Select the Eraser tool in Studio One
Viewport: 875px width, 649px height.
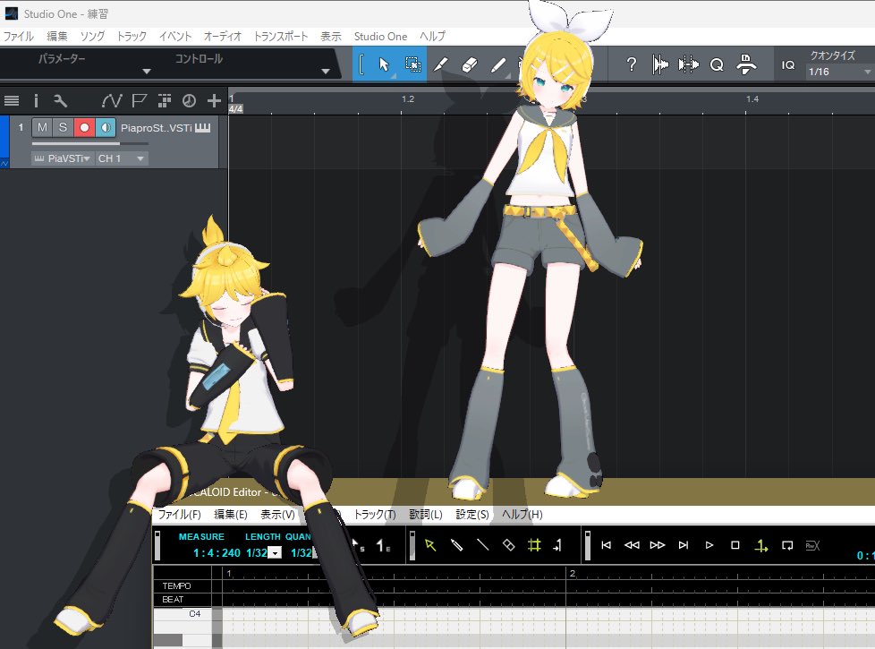tap(470, 64)
